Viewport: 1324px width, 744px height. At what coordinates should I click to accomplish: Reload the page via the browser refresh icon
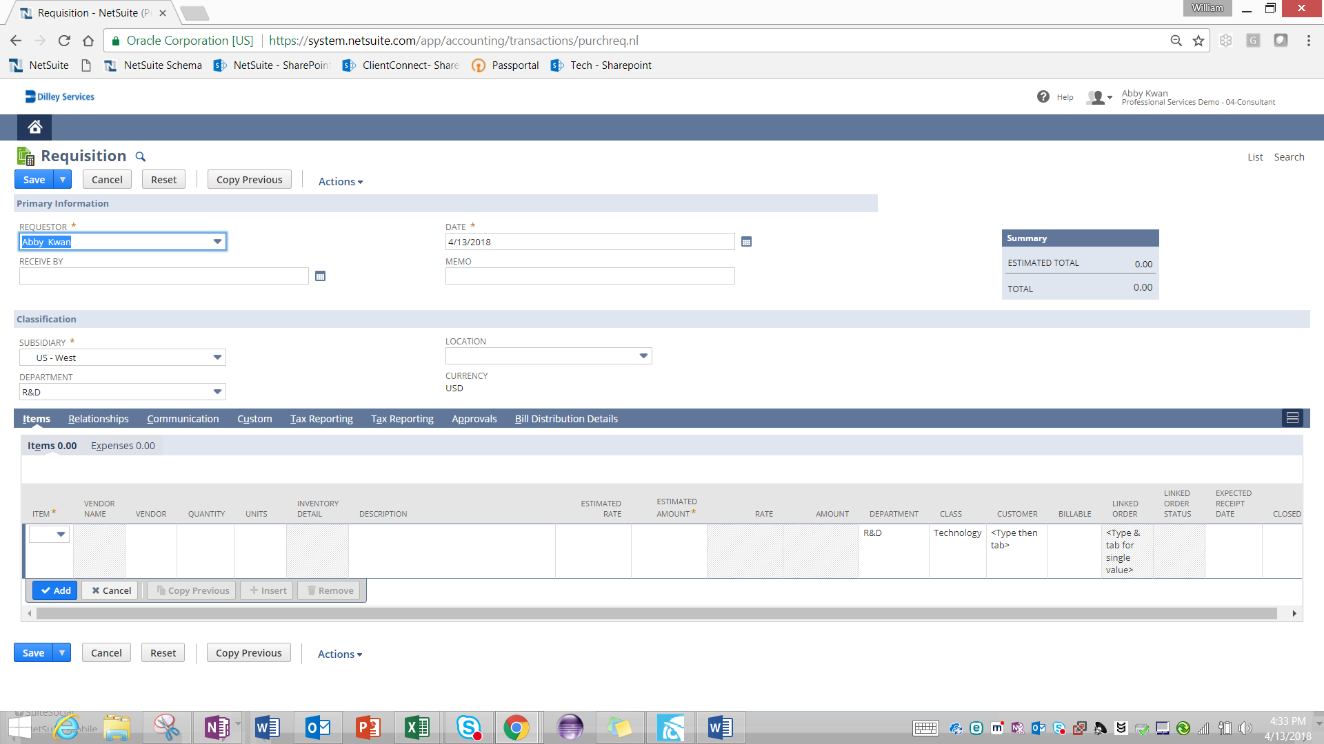64,40
